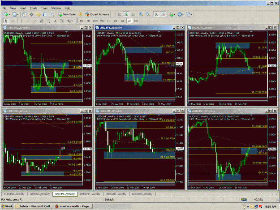Click the New Order button
The image size is (280, 210).
point(67,14)
